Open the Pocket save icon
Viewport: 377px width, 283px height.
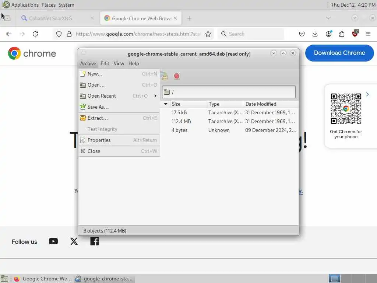[x=302, y=34]
